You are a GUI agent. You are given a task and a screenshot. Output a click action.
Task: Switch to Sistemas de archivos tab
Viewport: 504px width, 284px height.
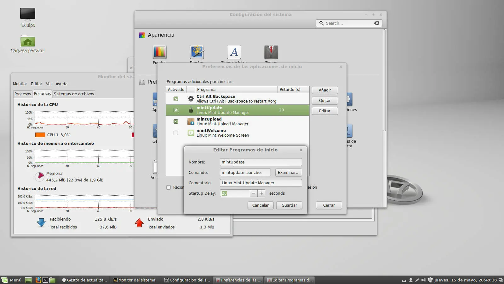[74, 94]
